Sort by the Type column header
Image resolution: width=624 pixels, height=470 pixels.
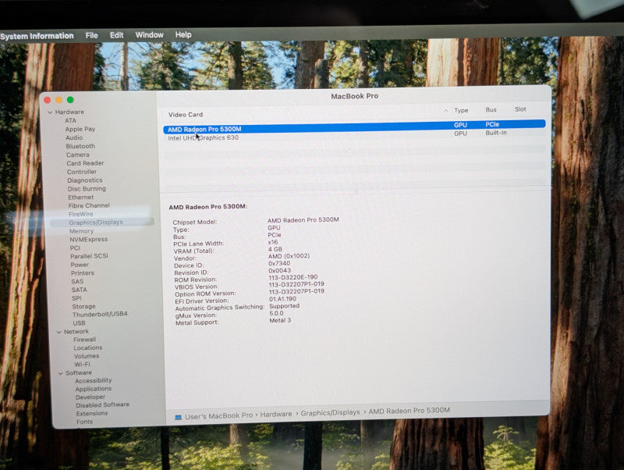tap(461, 110)
